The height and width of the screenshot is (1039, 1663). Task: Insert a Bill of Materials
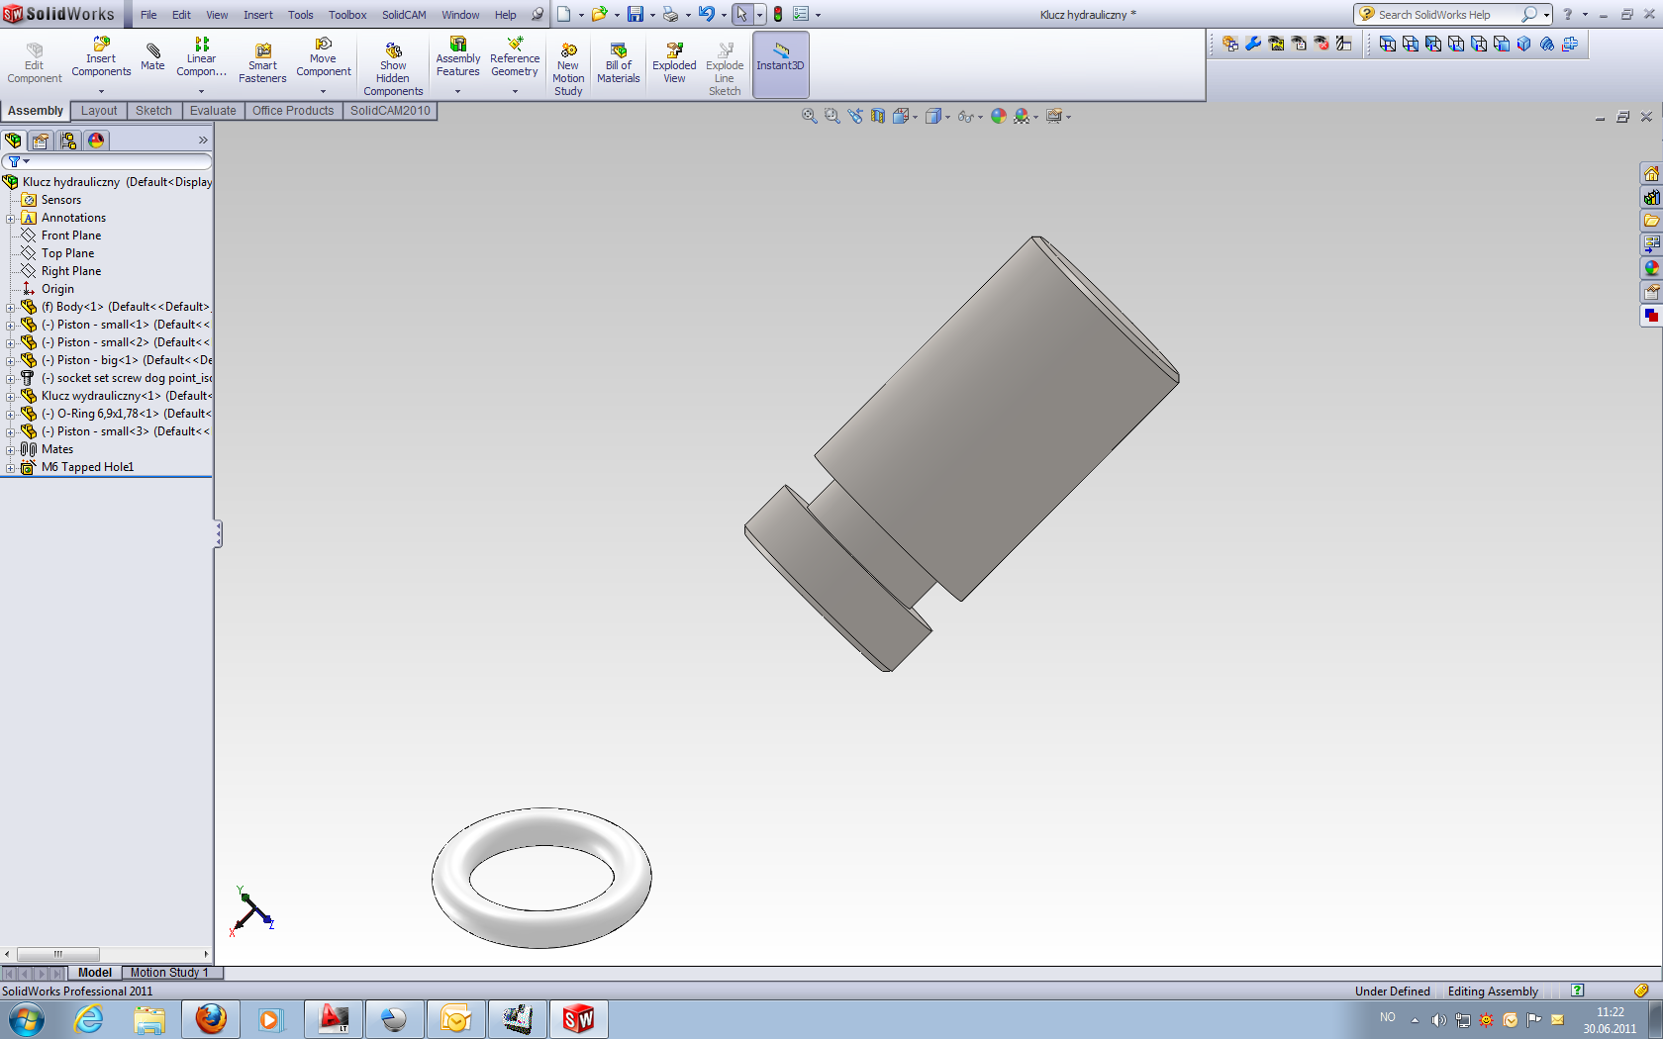[x=618, y=63]
